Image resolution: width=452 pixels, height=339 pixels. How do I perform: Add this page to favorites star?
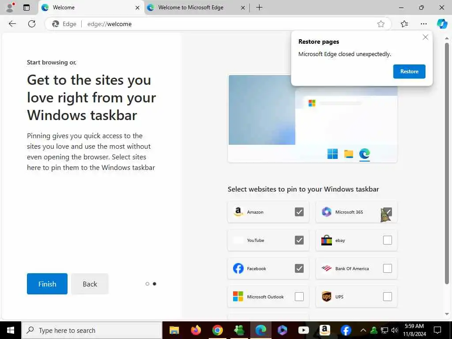click(381, 24)
